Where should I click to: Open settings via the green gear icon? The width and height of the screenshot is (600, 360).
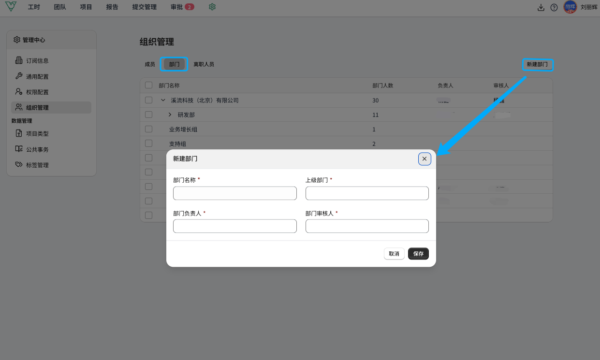click(212, 7)
